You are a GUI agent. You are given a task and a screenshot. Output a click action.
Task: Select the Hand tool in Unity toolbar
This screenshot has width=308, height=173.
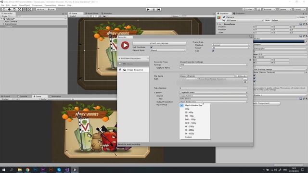4,10
